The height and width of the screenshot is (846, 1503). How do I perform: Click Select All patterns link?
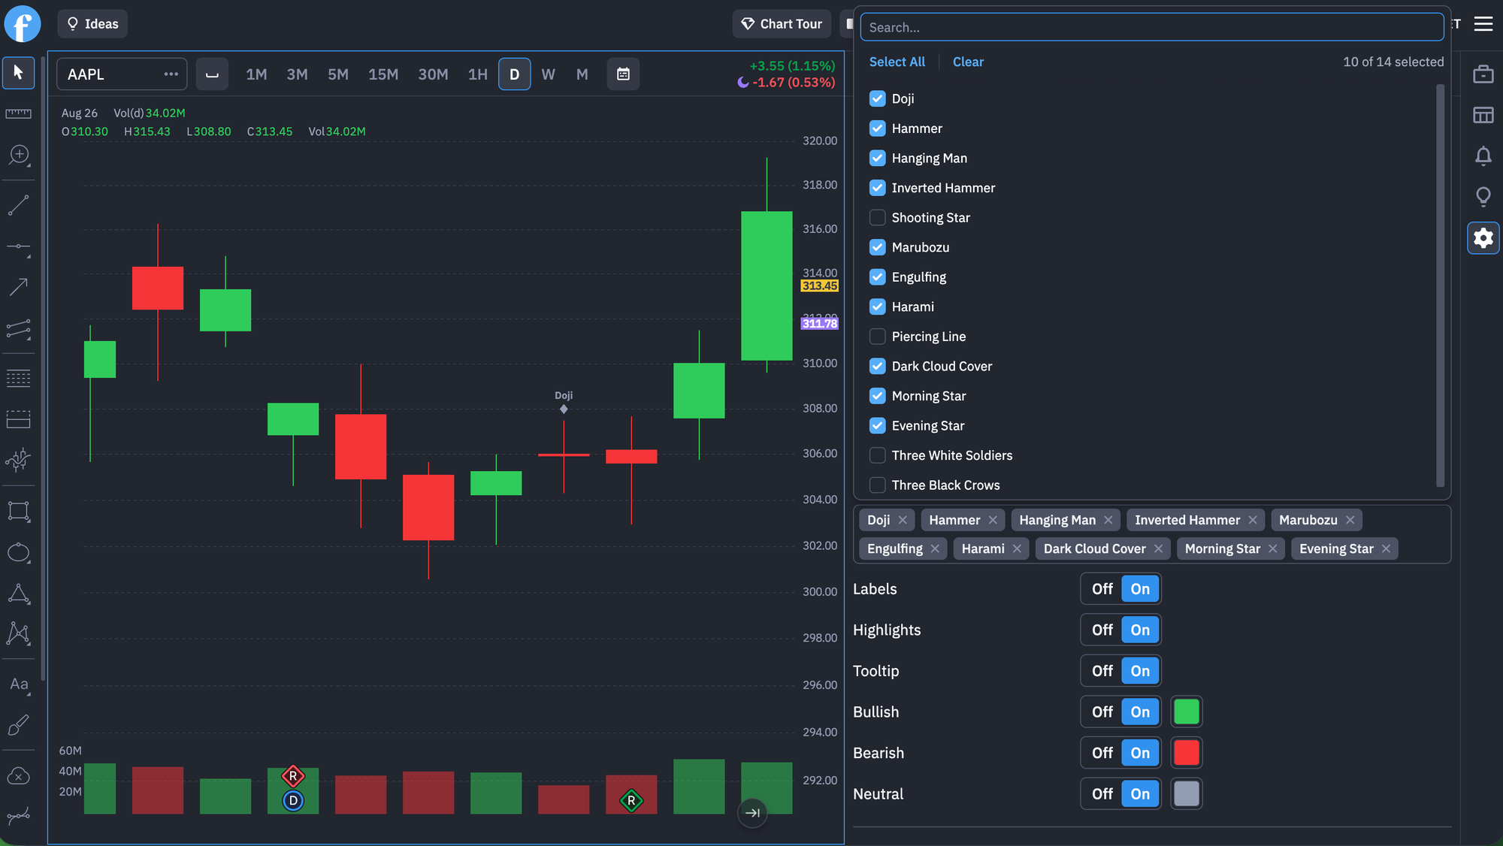897,62
